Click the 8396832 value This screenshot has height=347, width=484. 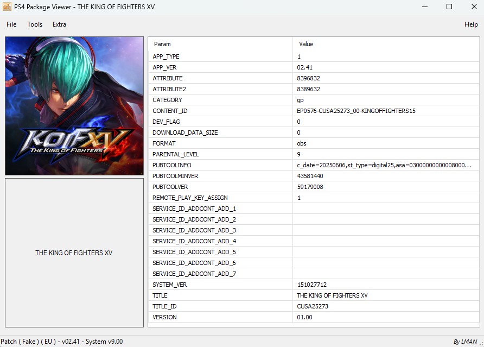click(x=308, y=78)
